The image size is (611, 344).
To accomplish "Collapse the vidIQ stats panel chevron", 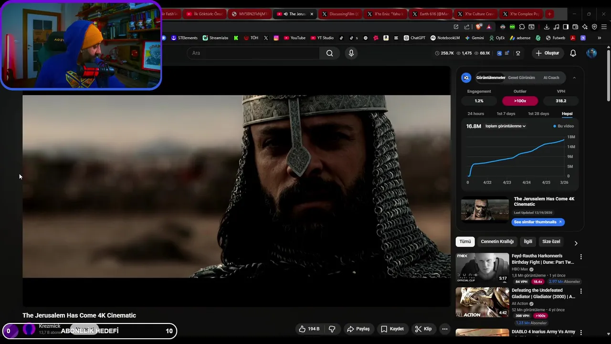I will coord(574,77).
